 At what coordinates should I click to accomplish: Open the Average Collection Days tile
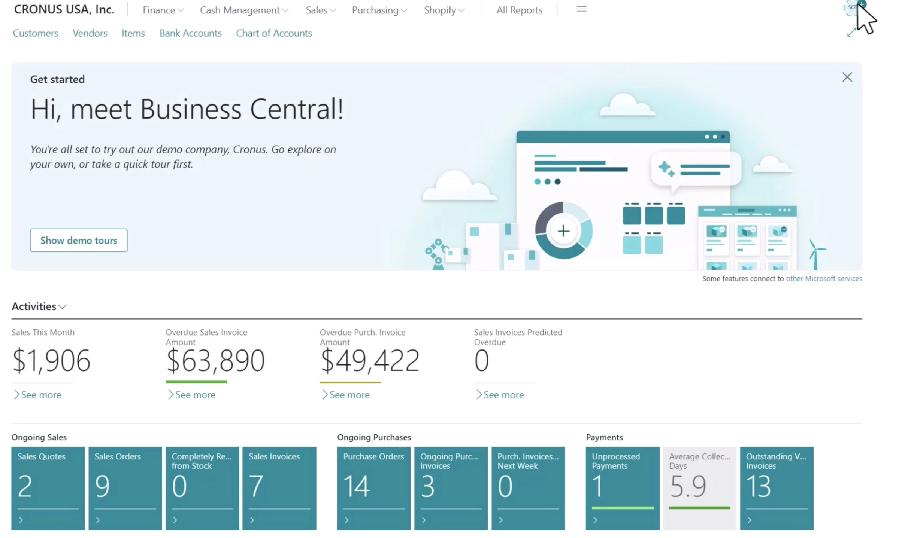tap(700, 488)
